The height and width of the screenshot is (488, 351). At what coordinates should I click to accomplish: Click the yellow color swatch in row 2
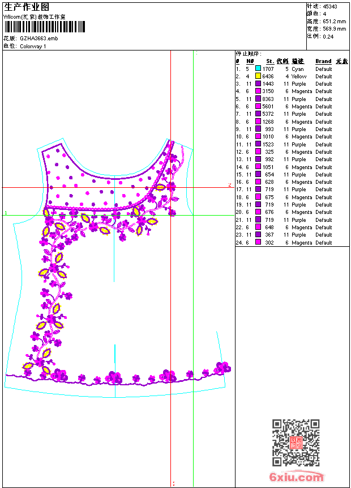pos(258,76)
